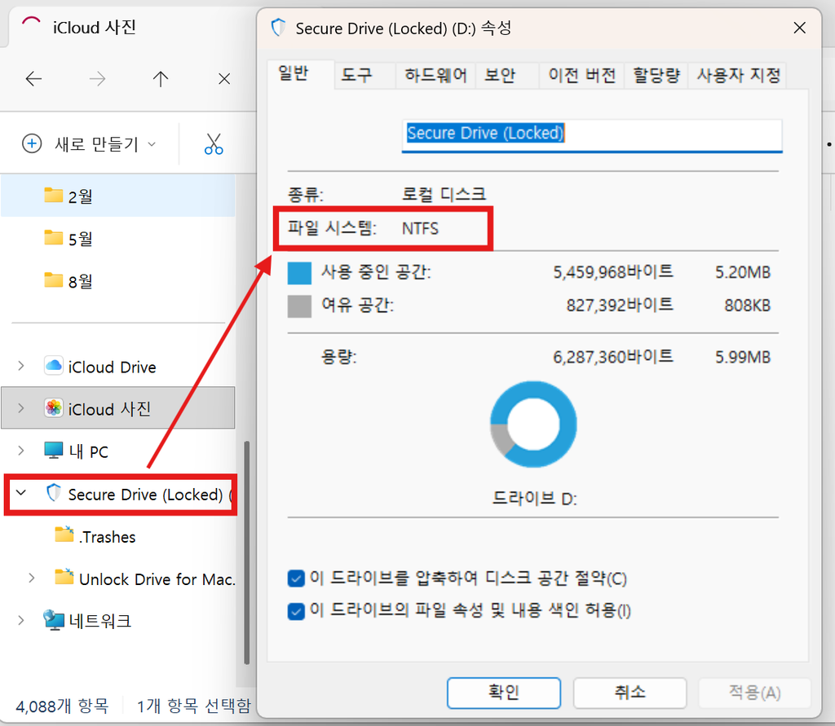Viewport: 835px width, 726px height.
Task: Go forward with the right arrow
Action: point(97,79)
